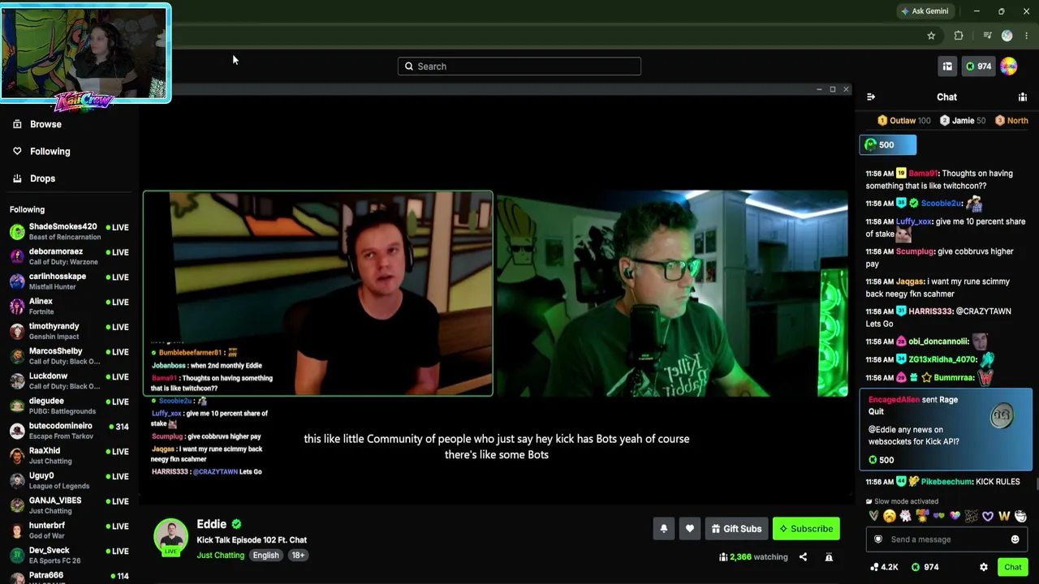This screenshot has height=584, width=1039.
Task: Click the 4.2K channel points balance
Action: point(884,567)
